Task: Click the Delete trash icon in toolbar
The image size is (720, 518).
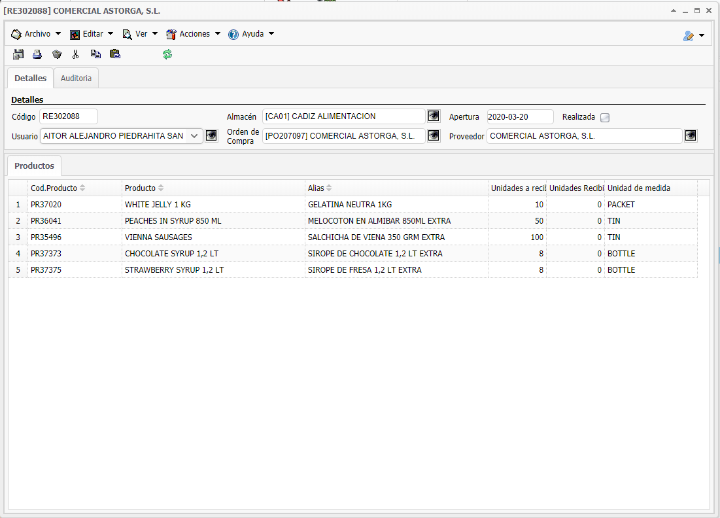Action: tap(57, 54)
